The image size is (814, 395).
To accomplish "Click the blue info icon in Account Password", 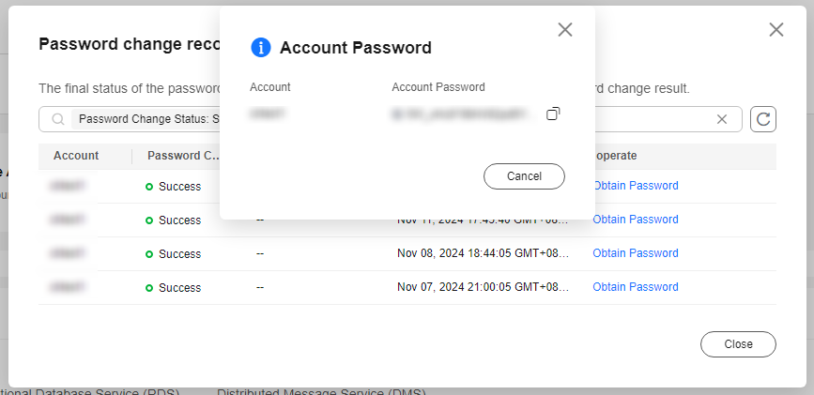I will coord(261,48).
